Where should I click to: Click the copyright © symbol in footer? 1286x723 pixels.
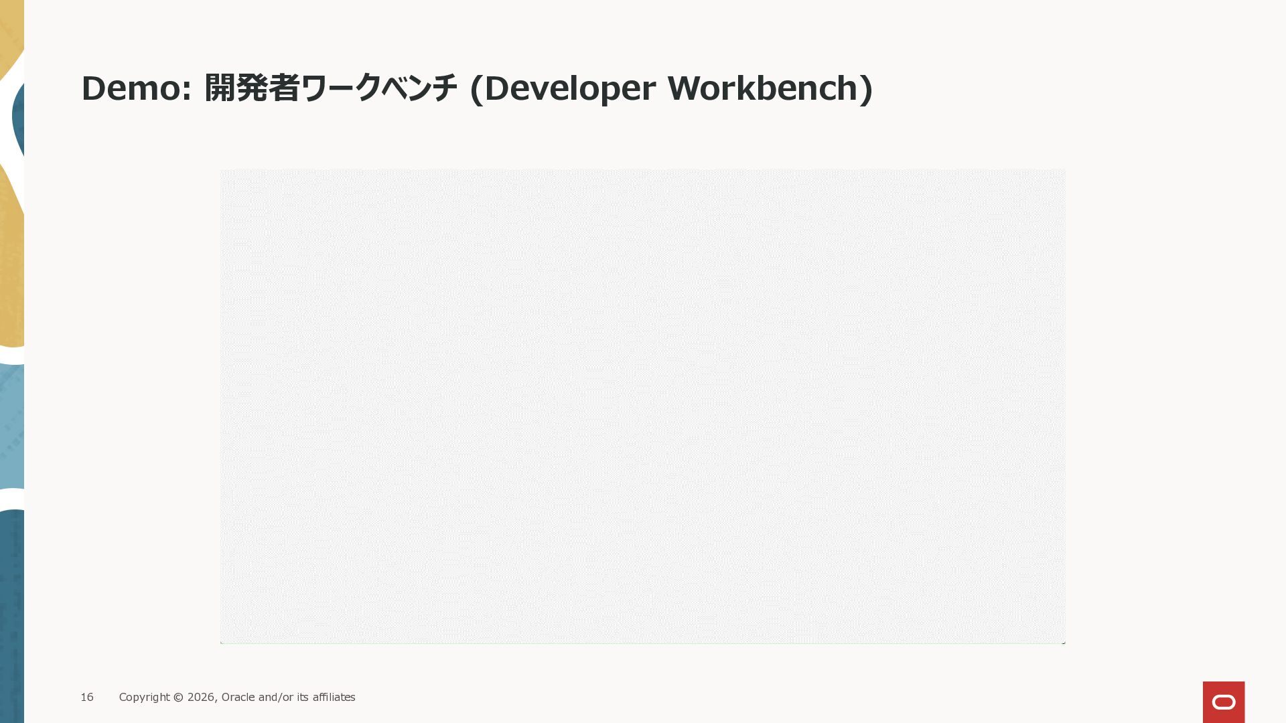[178, 697]
